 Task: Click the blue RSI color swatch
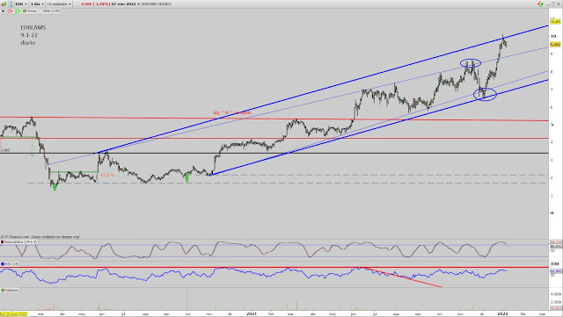tap(3, 264)
